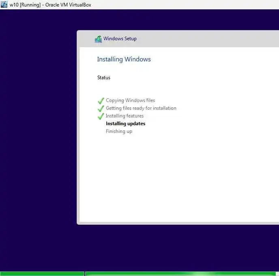
Task: Click the checkmark next to Getting files ready
Action: pyautogui.click(x=101, y=108)
